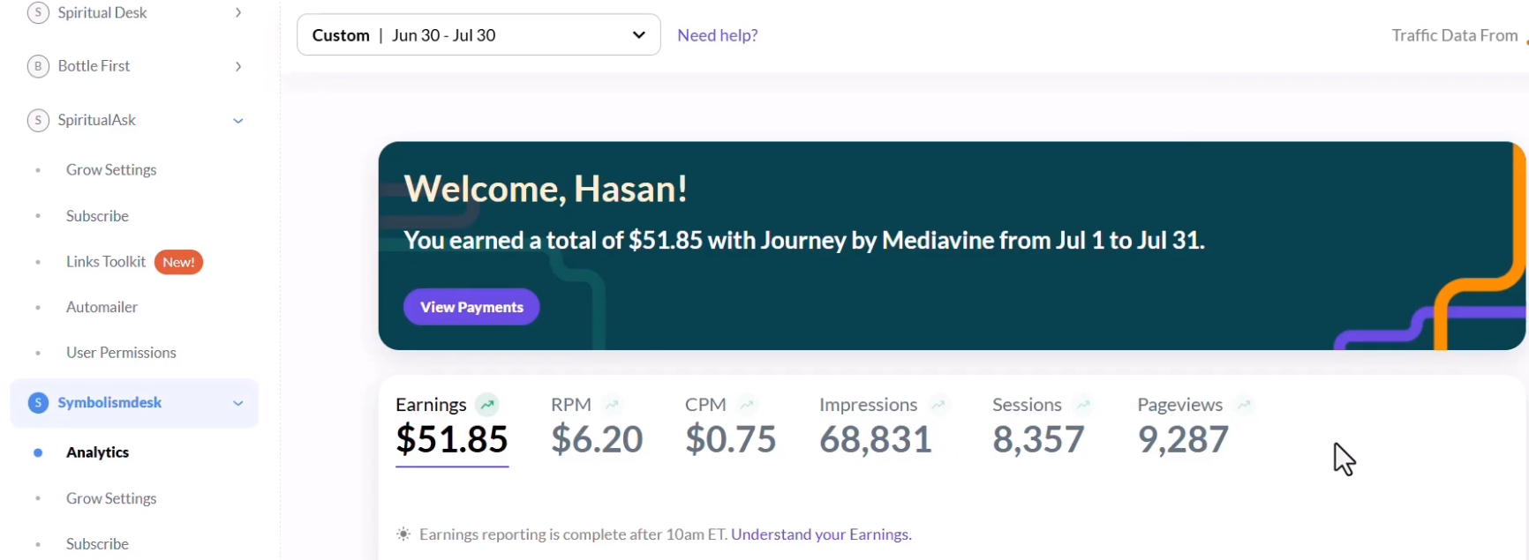Expand the Bottle First chevron

[x=238, y=66]
